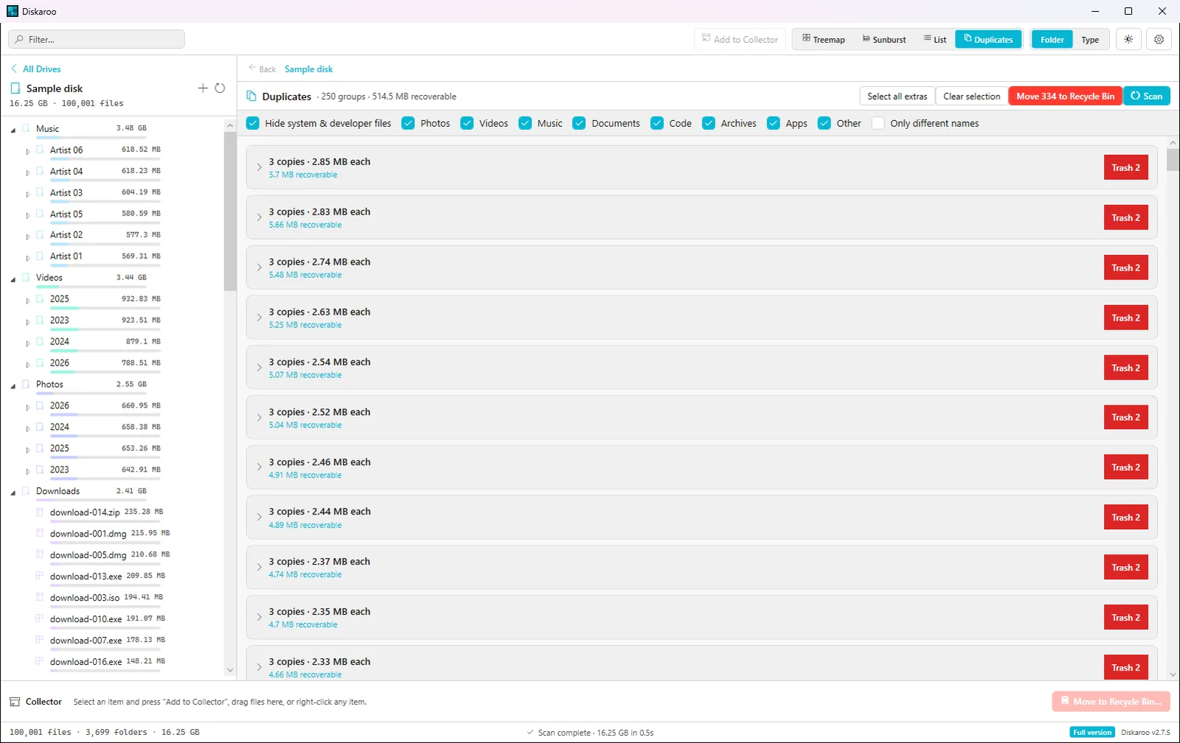Viewport: 1180px width, 743px height.
Task: Click the Collector icon in bottom bar
Action: pos(15,702)
